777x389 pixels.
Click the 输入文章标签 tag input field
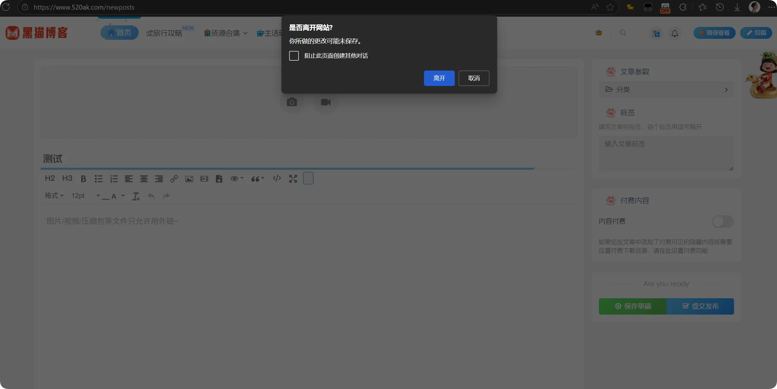[x=666, y=153]
